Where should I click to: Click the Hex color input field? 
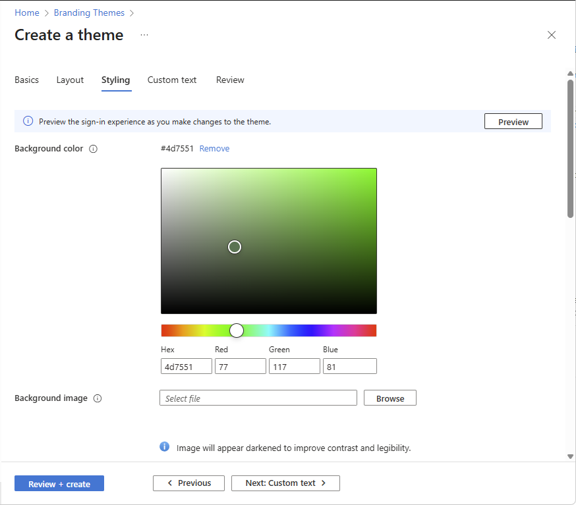187,367
